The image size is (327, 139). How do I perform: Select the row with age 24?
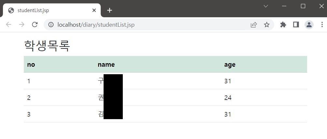click(165, 98)
